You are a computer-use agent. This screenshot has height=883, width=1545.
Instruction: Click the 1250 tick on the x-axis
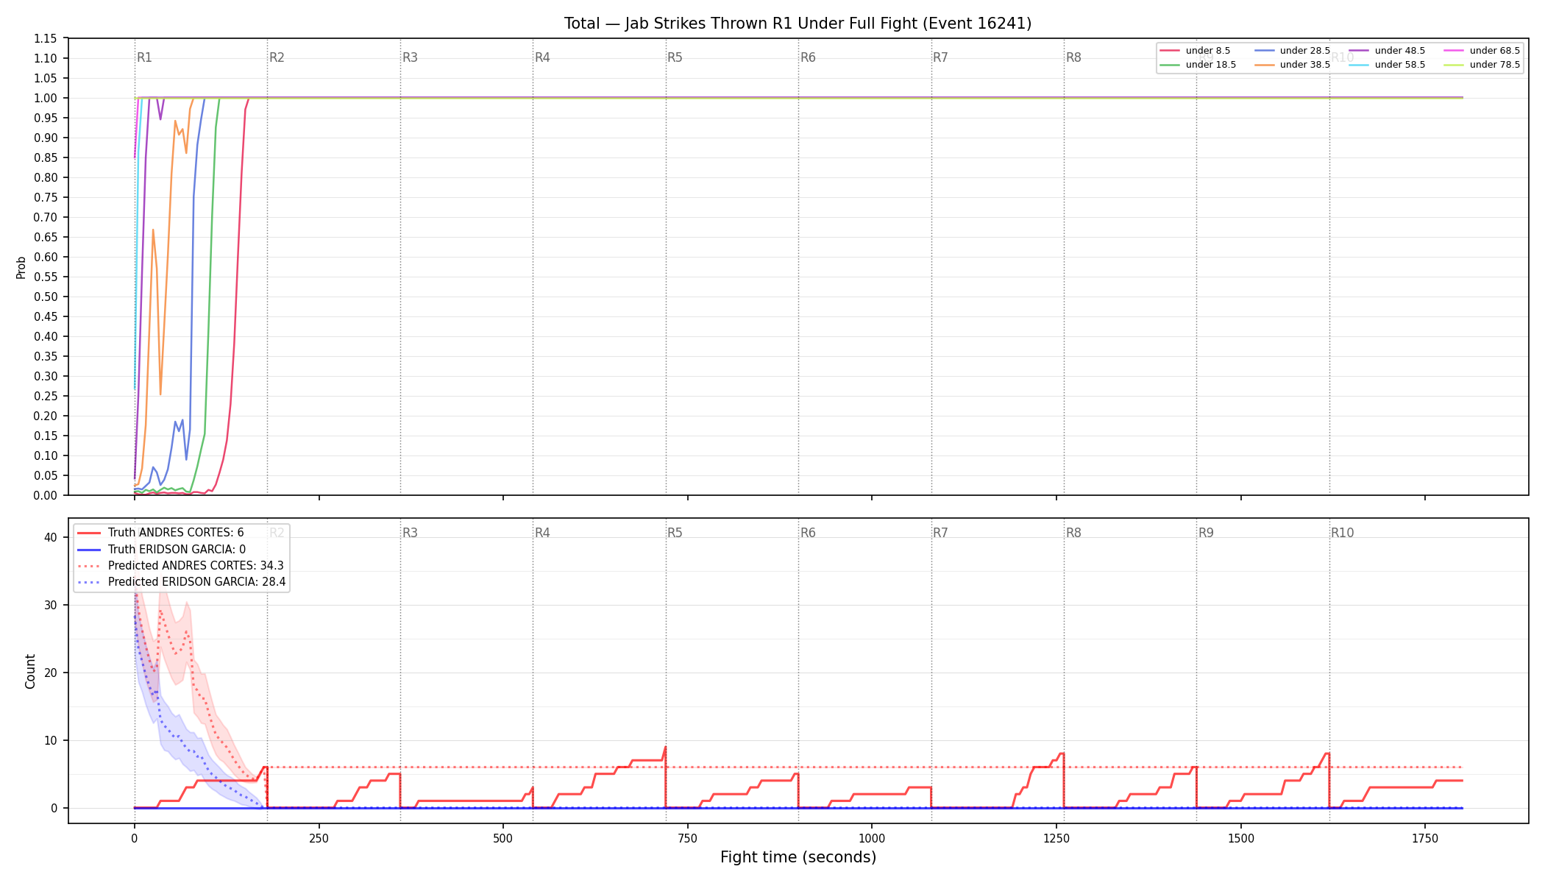click(x=1056, y=838)
